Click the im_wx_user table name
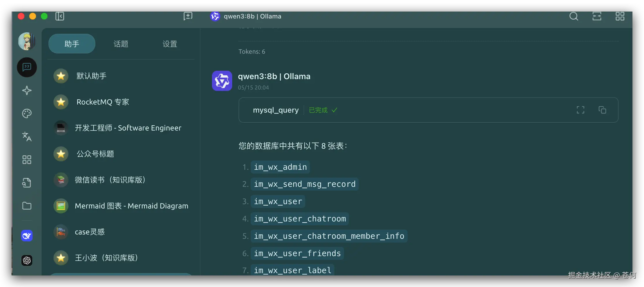The width and height of the screenshot is (644, 287). [x=278, y=201]
